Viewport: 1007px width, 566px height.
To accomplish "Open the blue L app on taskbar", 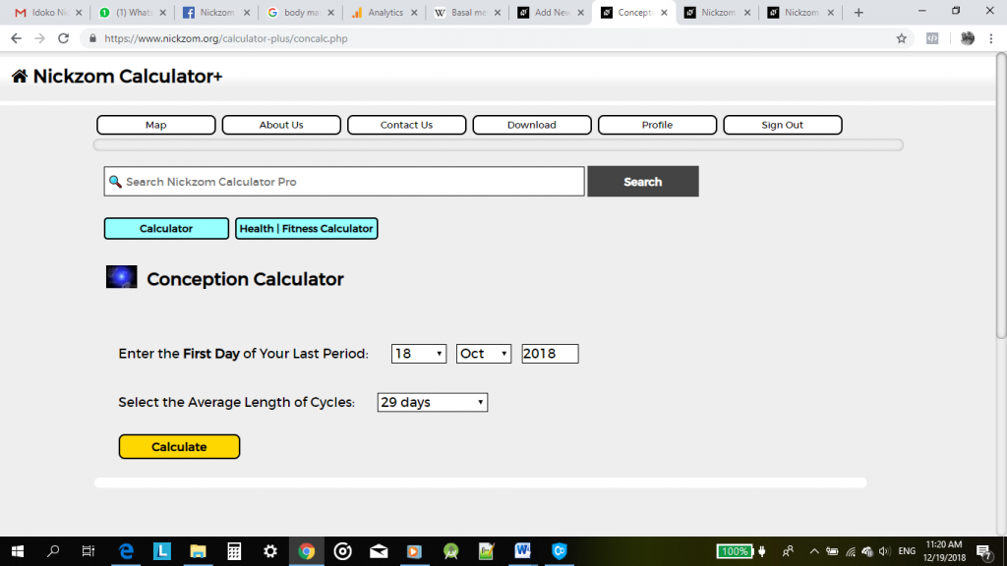I will [x=162, y=551].
